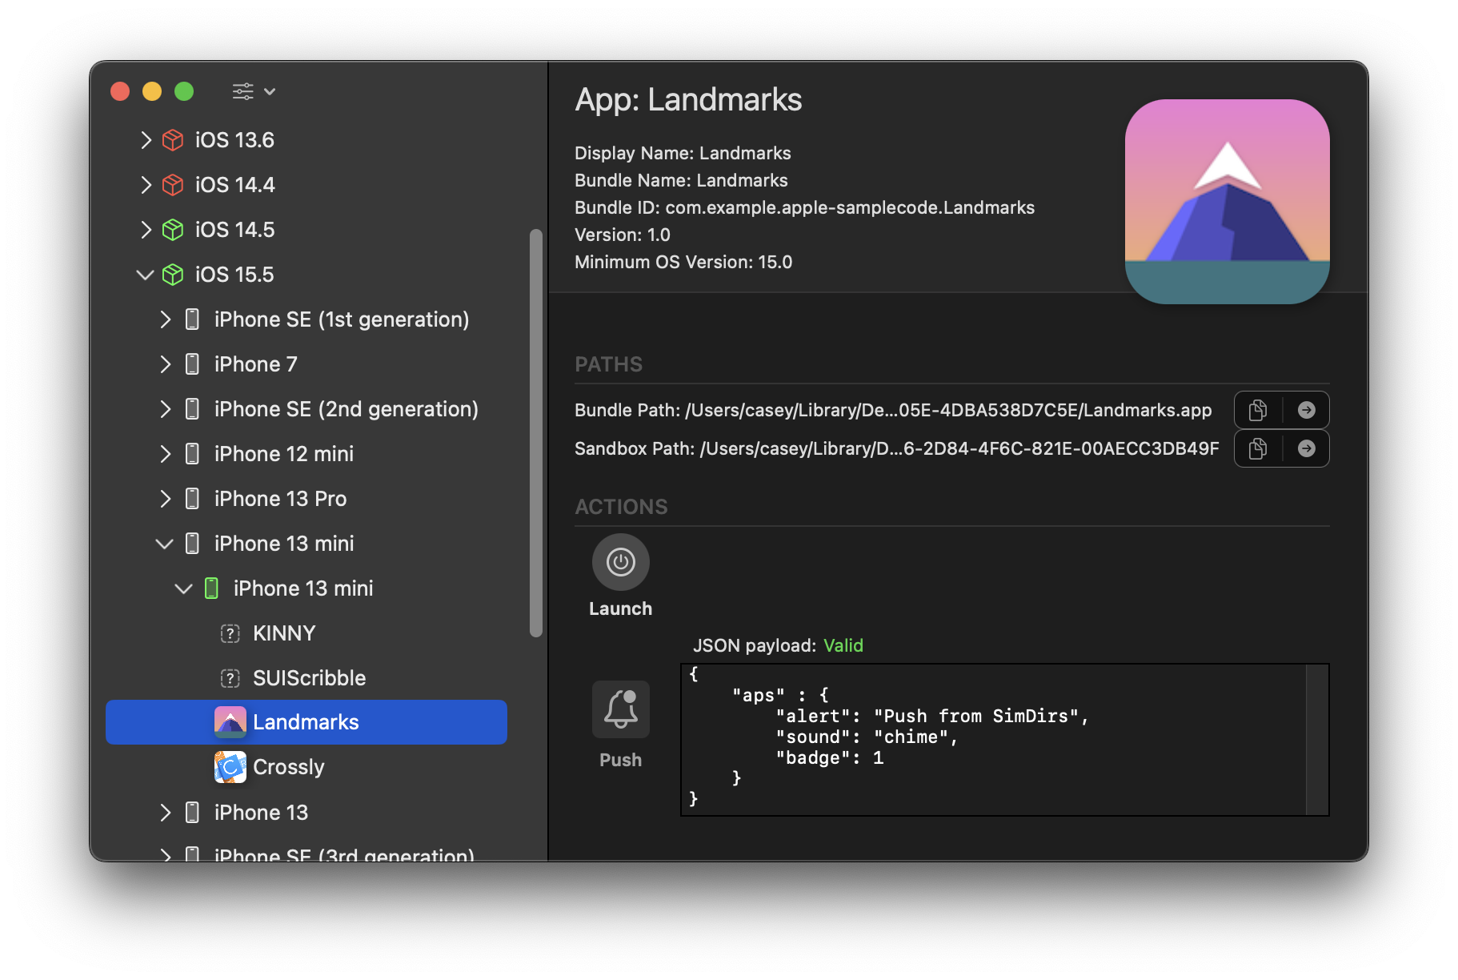Click the sidebar vertical scrollbar
1458x980 pixels.
coord(536,433)
